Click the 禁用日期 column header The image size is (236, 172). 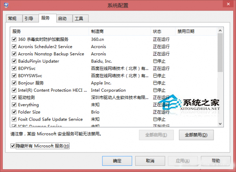click(x=196, y=31)
